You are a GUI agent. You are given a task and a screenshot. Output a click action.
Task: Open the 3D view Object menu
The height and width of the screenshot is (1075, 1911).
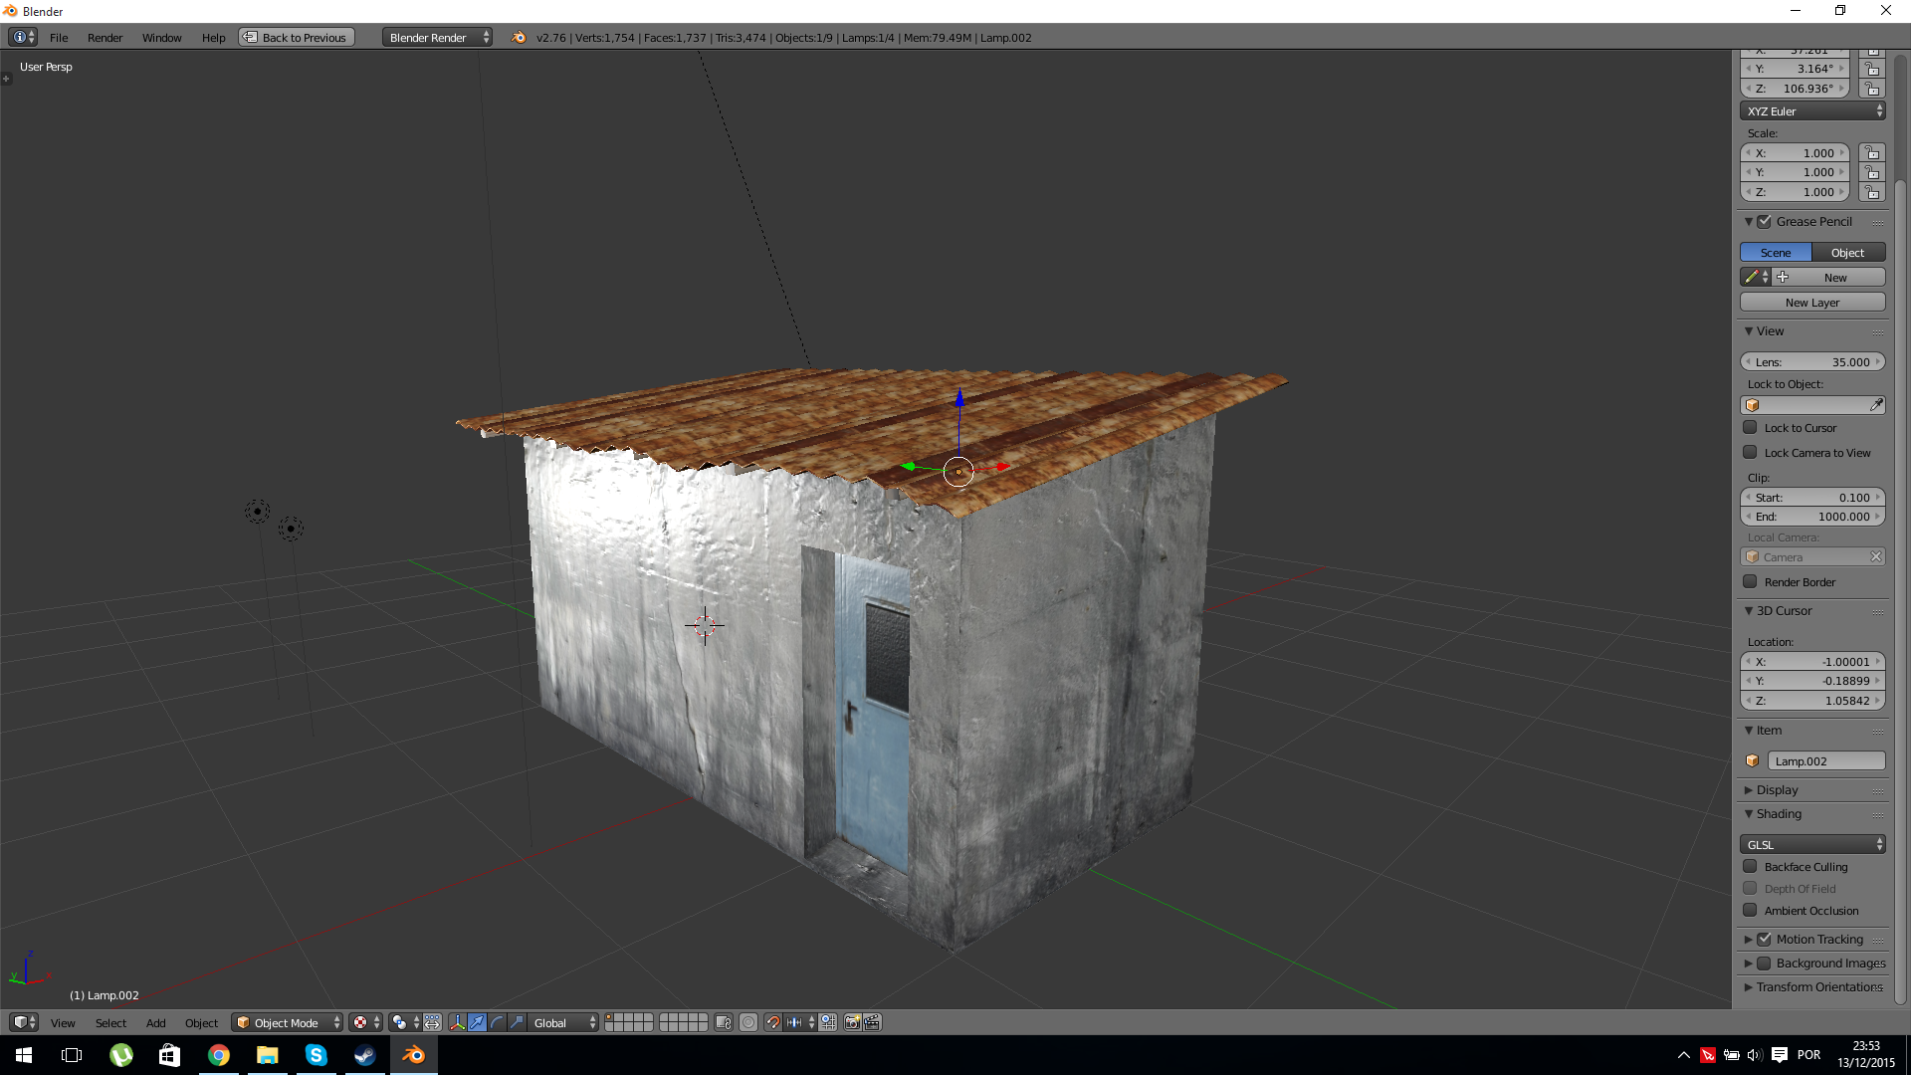pos(201,1023)
